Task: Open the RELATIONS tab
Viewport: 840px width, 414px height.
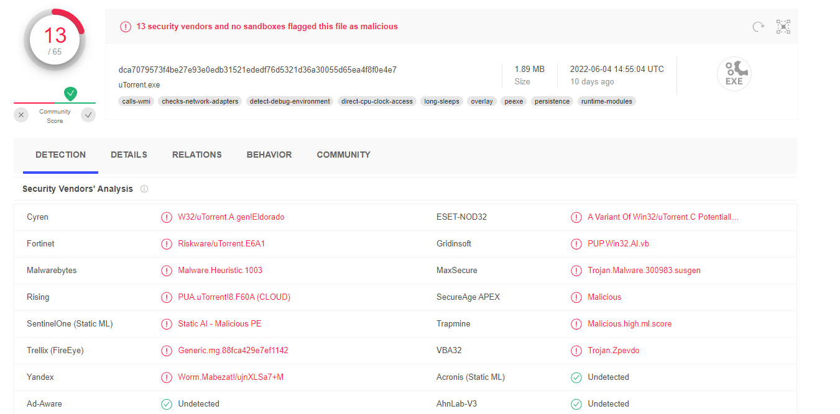Action: tap(197, 155)
